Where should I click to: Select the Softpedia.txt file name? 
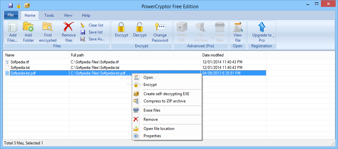(20, 67)
